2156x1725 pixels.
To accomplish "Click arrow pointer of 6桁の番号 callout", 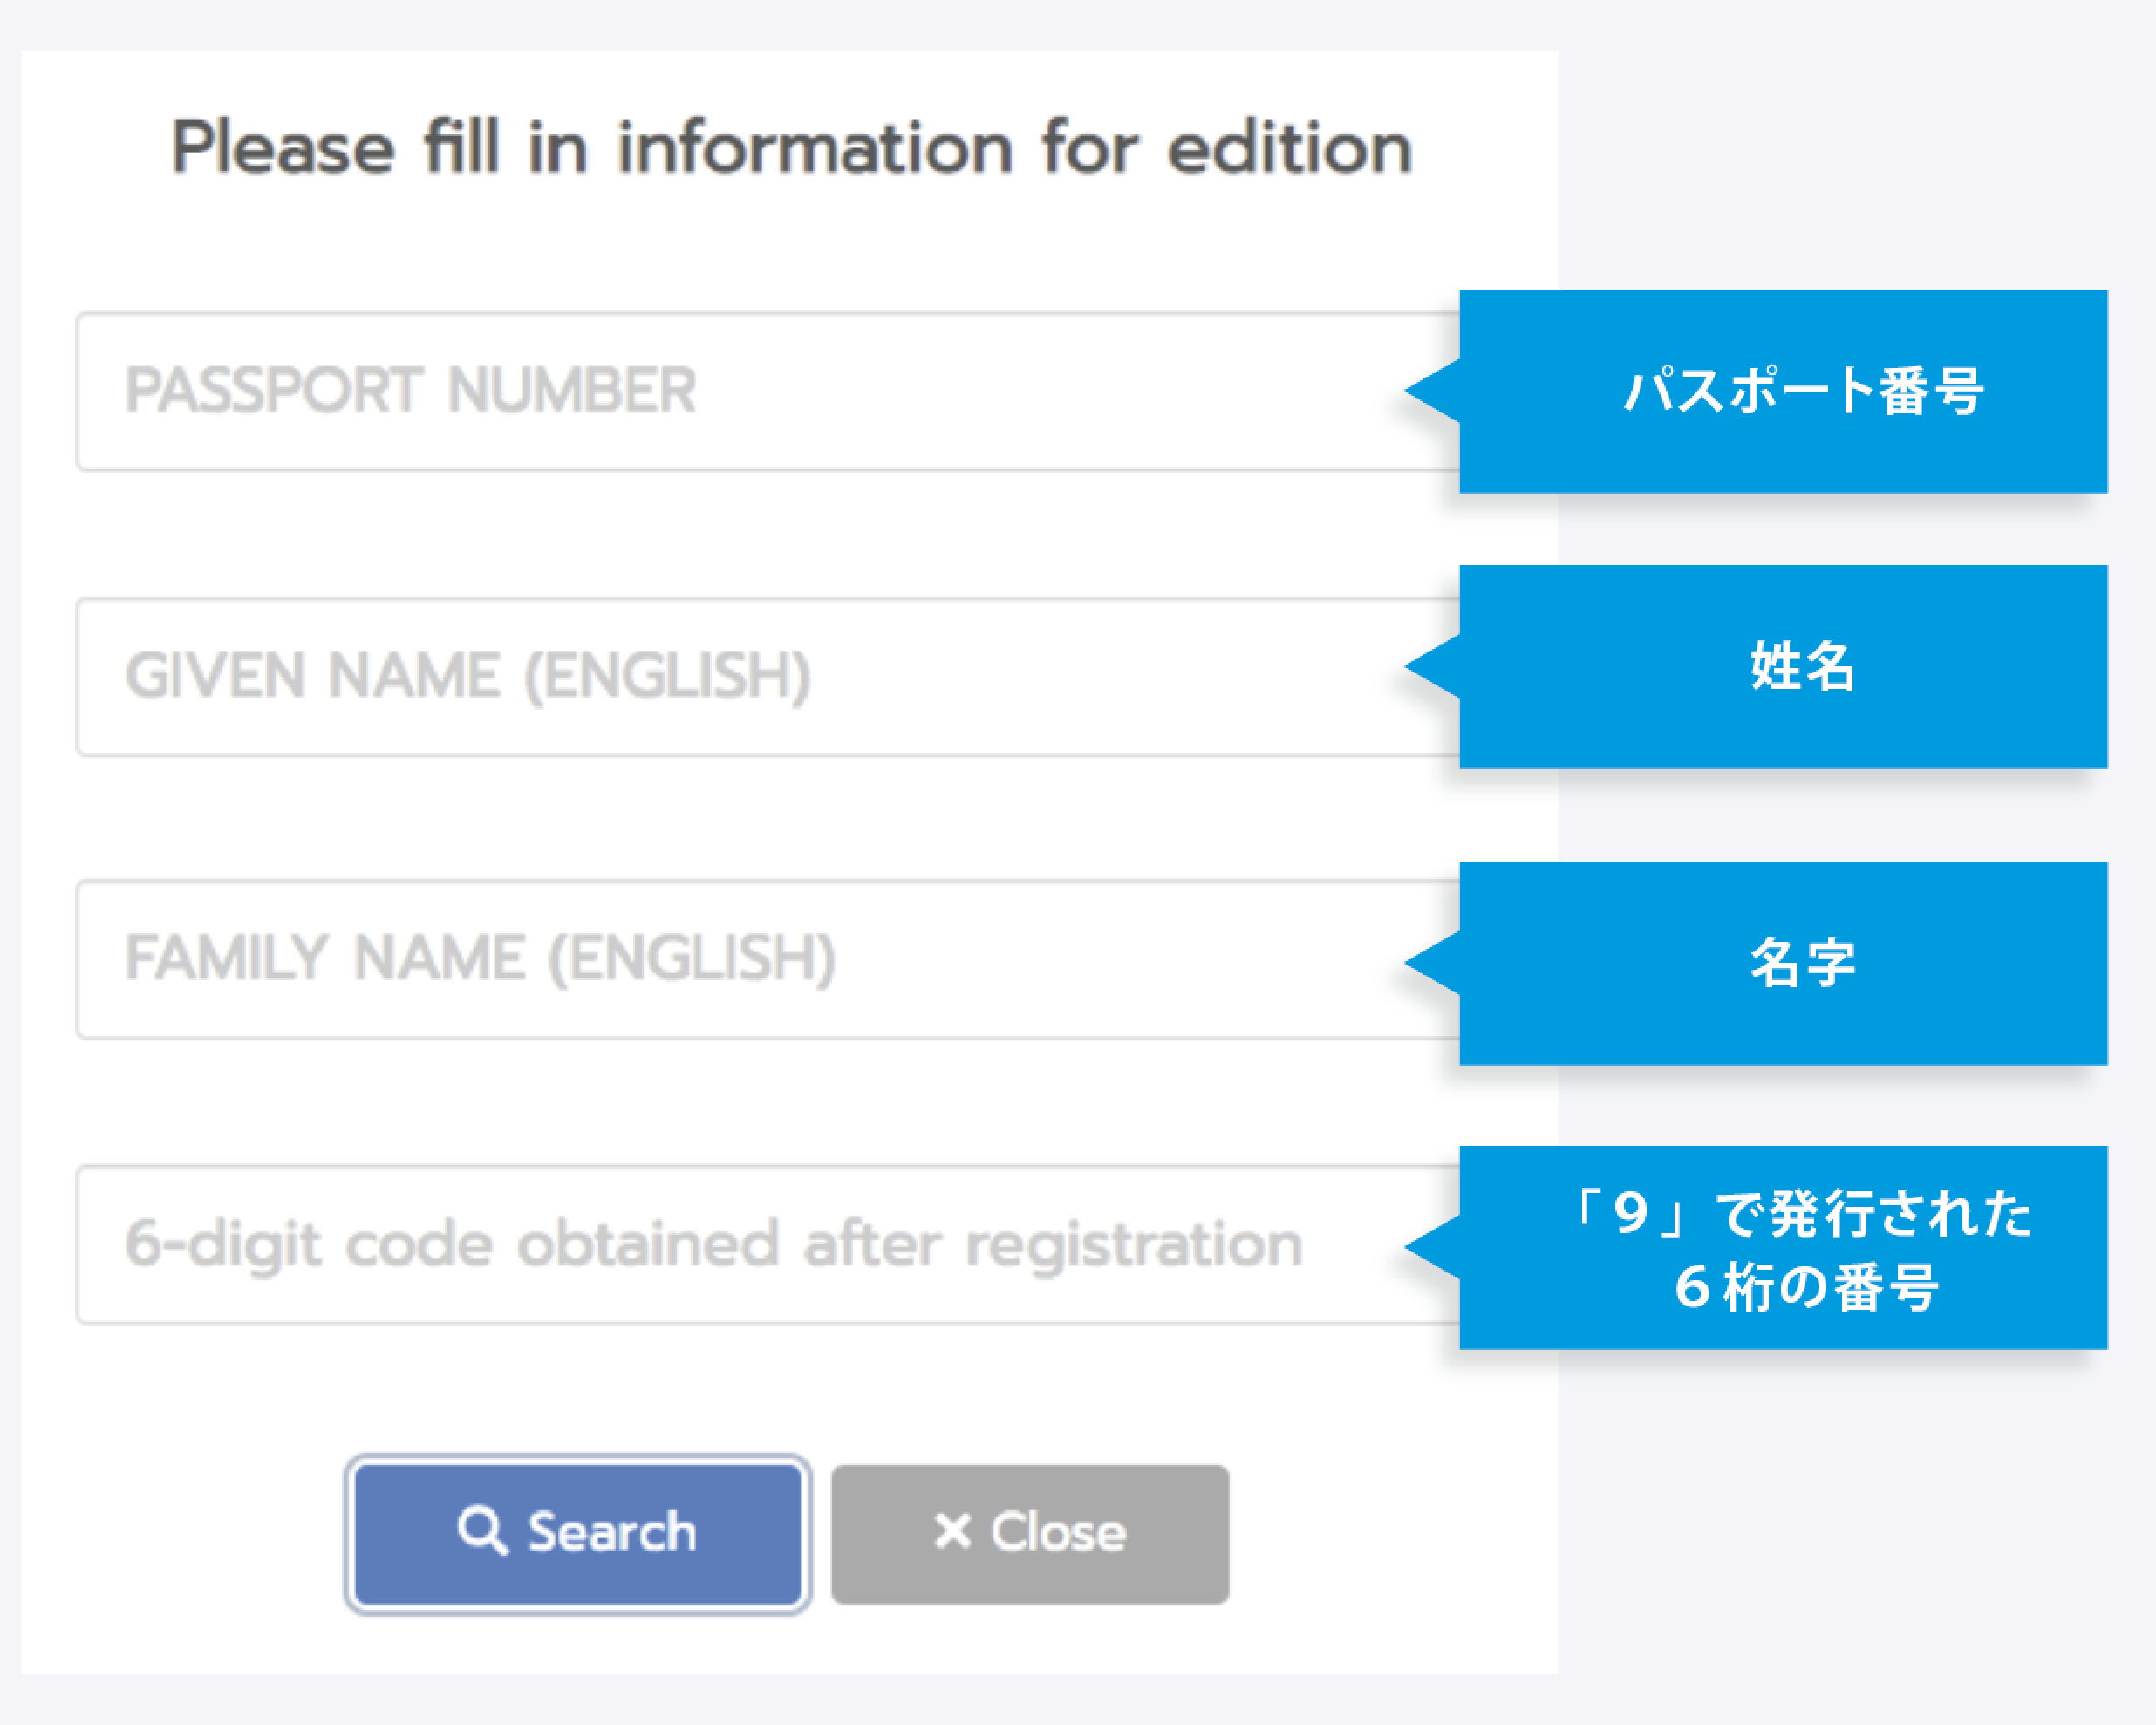I will (1434, 1247).
